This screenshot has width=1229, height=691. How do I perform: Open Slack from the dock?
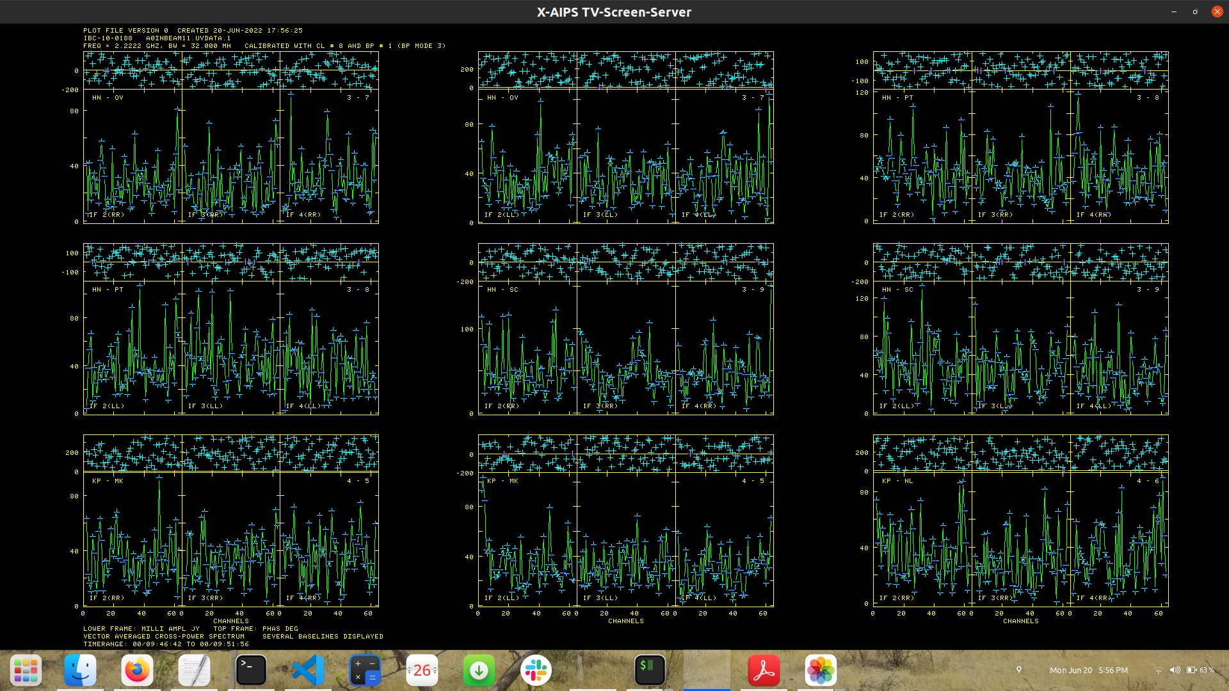[536, 671]
